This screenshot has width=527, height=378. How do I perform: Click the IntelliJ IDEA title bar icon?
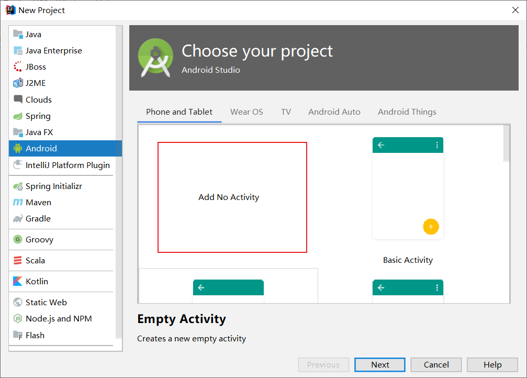click(10, 10)
